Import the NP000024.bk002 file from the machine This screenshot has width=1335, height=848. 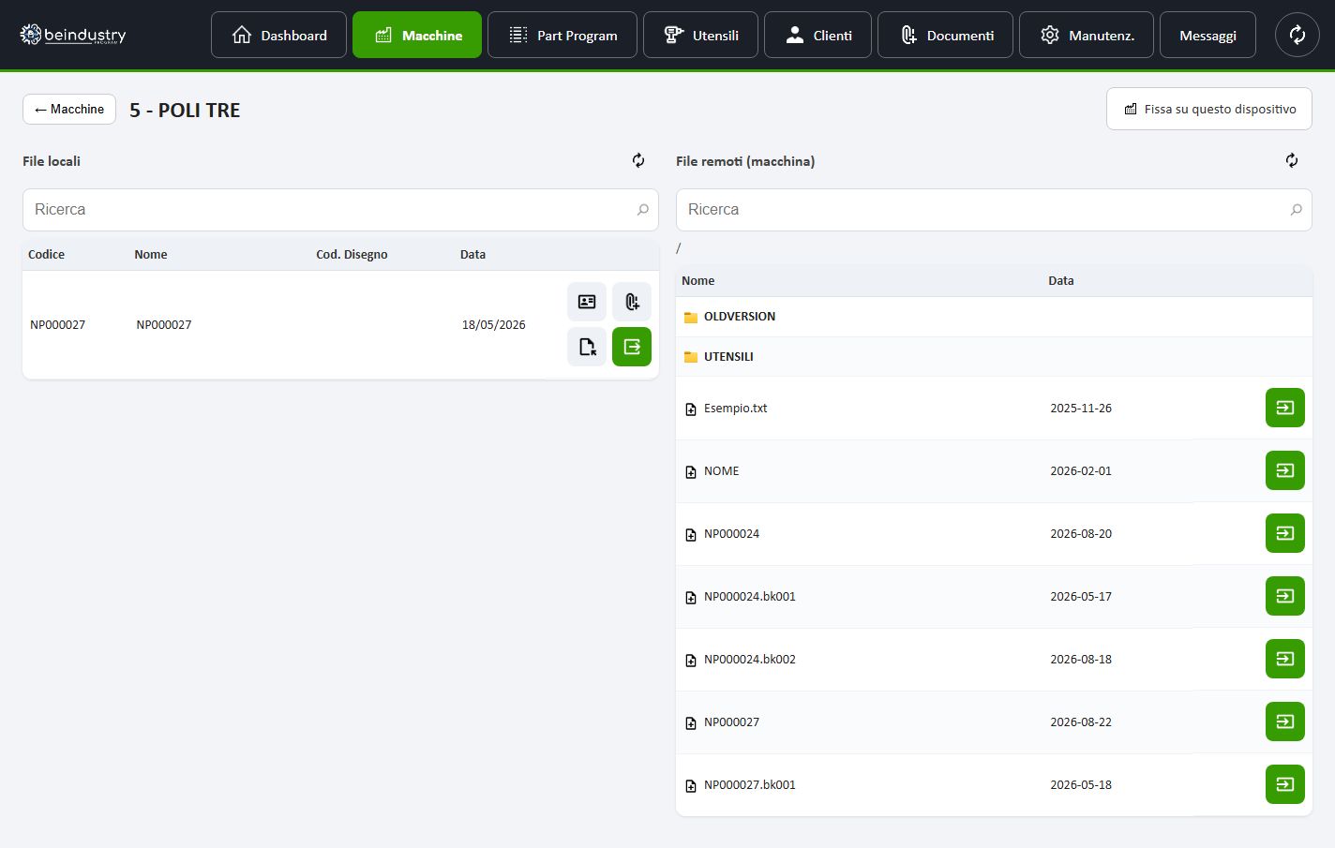point(1285,659)
